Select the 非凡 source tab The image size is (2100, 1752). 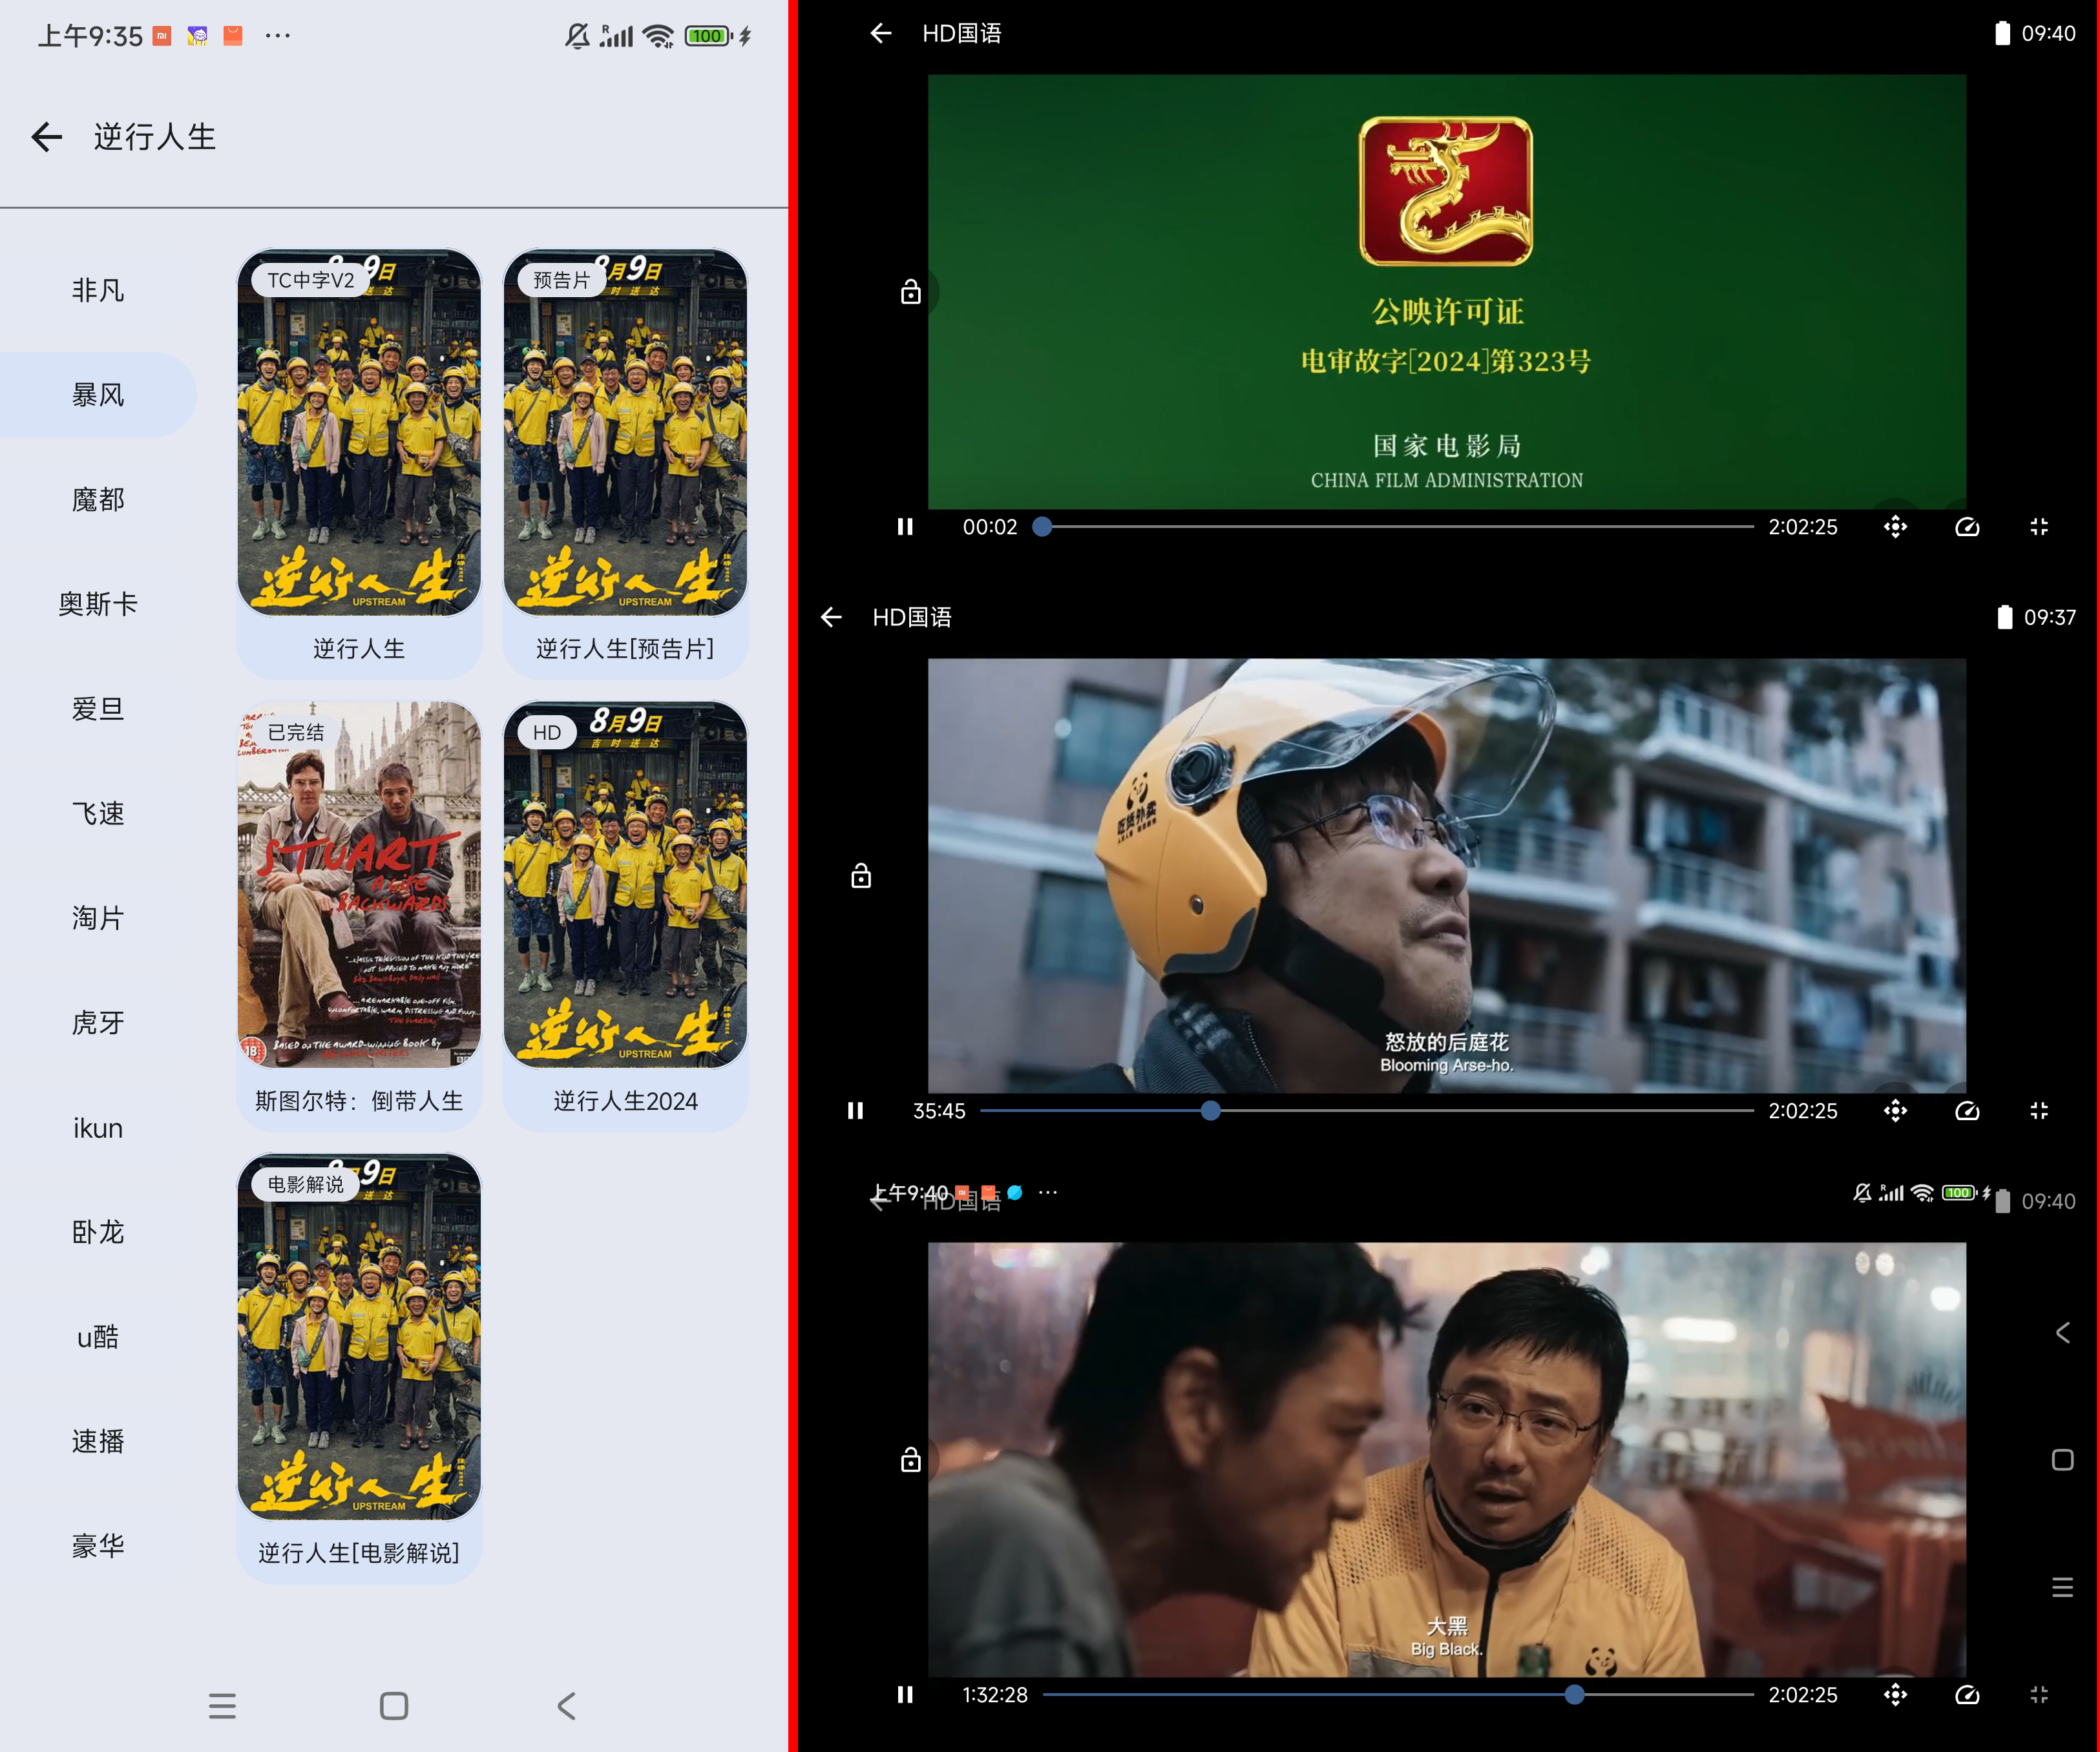pyautogui.click(x=98, y=291)
